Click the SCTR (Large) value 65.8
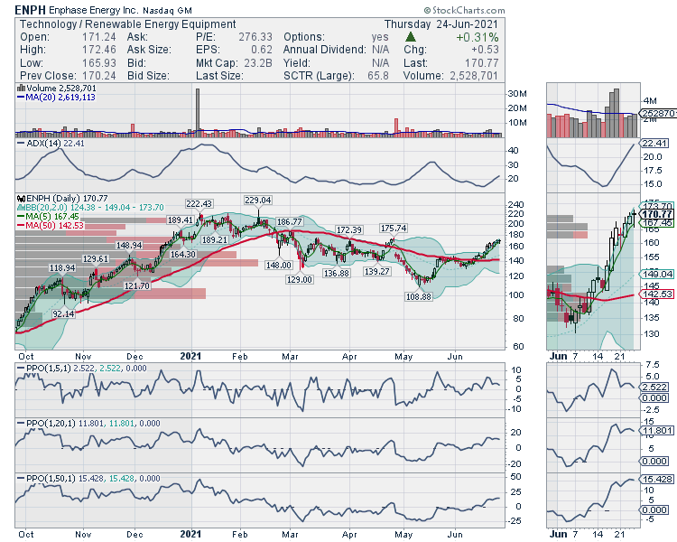 (378, 76)
